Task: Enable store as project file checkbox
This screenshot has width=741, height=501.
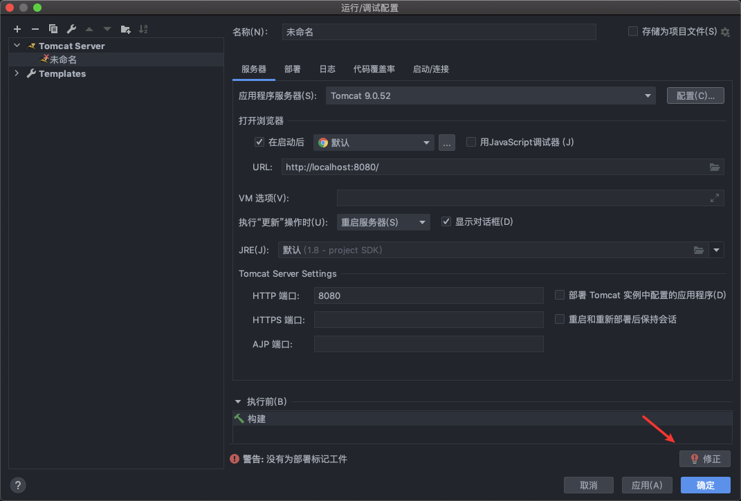Action: pos(633,31)
